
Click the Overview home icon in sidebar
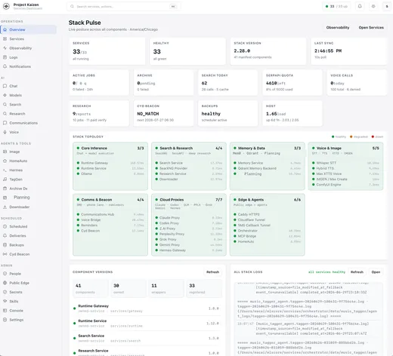coord(5,29)
